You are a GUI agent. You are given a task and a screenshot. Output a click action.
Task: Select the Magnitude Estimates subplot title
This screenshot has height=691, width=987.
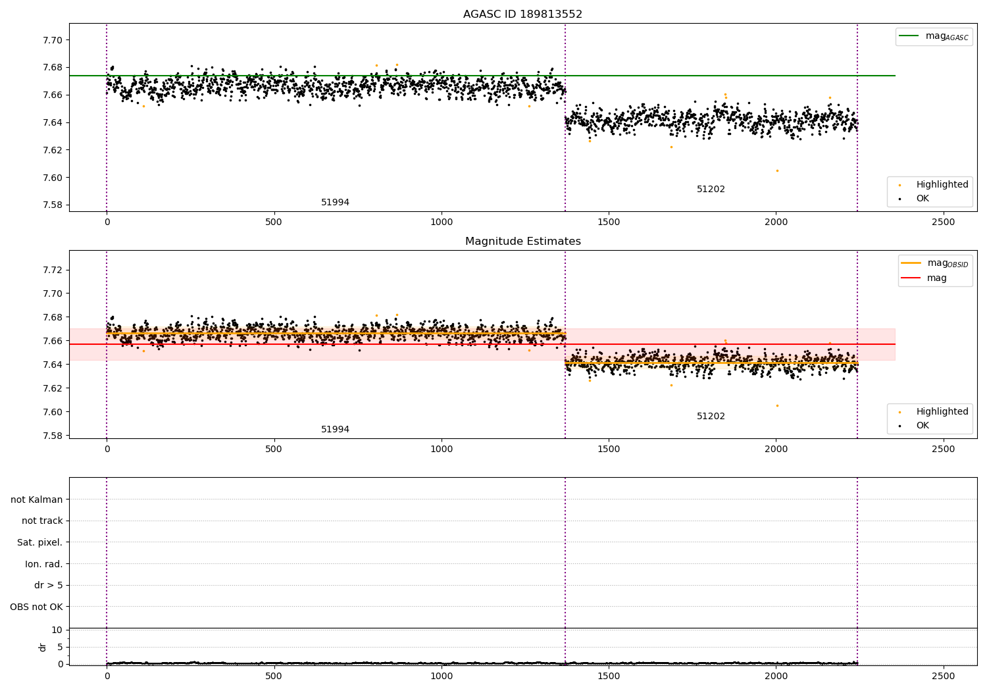pyautogui.click(x=522, y=242)
